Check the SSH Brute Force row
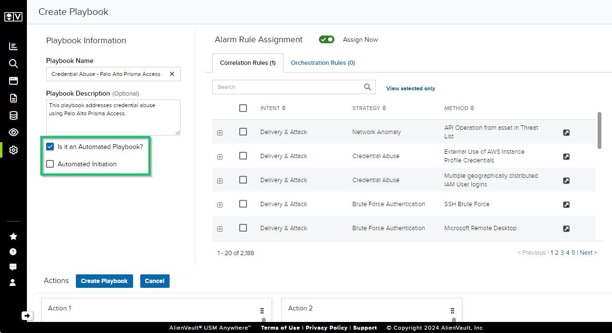 [243, 204]
